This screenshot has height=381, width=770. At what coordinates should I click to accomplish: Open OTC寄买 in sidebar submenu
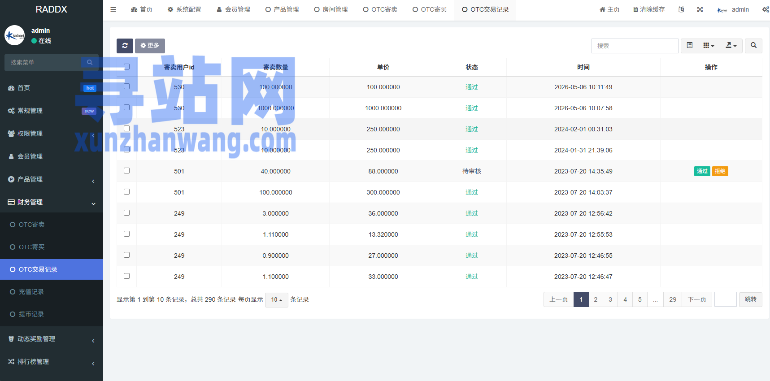[52, 247]
